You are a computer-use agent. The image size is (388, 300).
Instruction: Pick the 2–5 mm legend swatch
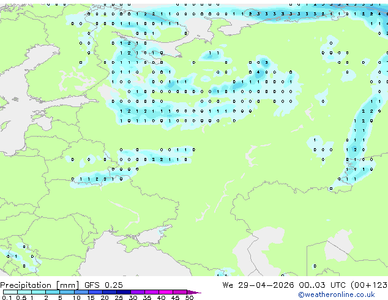pos(53,292)
